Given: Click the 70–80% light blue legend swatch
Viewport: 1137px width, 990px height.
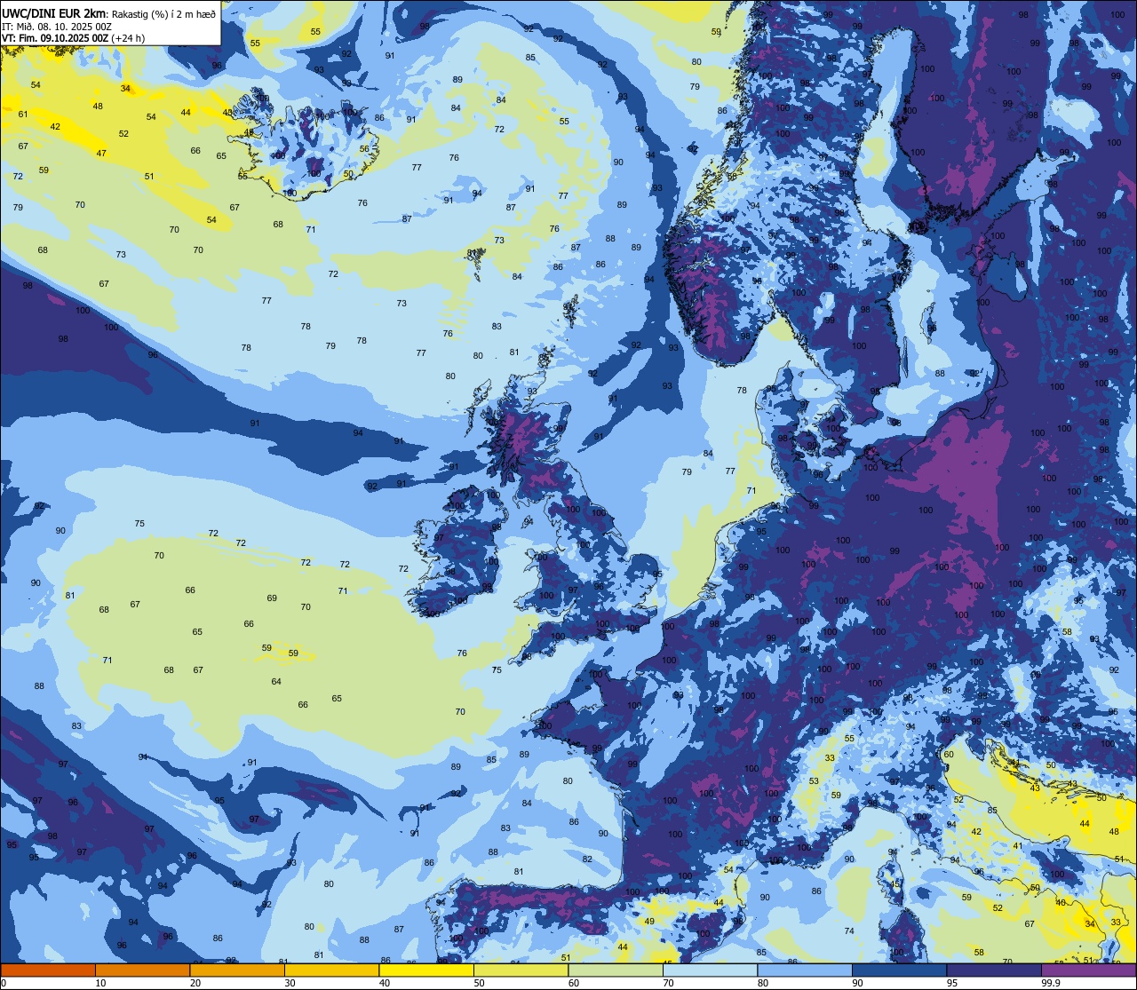Looking at the screenshot, I should click(x=710, y=970).
